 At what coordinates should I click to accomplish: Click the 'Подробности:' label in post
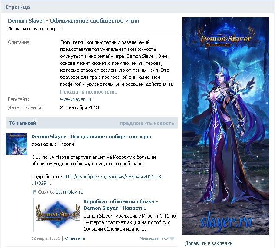click(x=46, y=177)
